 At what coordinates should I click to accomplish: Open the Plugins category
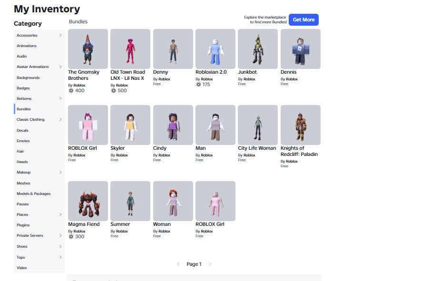click(x=23, y=225)
